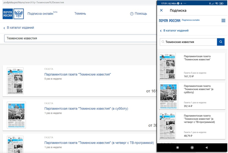228x153 pixels.
Task: Click the back chevron beside desktop В каталог изданий
Action: [4, 28]
